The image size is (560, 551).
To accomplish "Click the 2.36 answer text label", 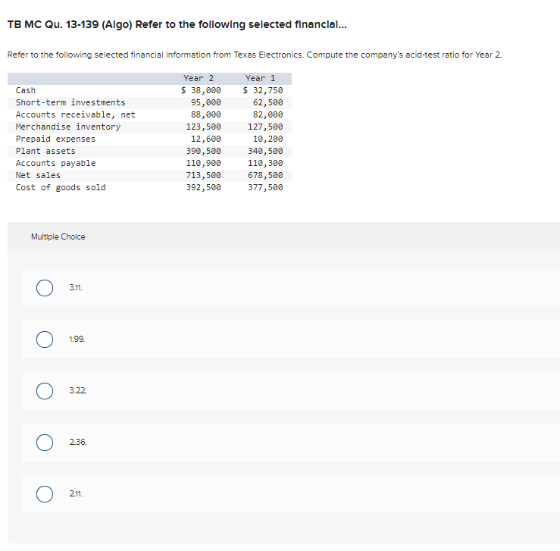I will pyautogui.click(x=78, y=442).
